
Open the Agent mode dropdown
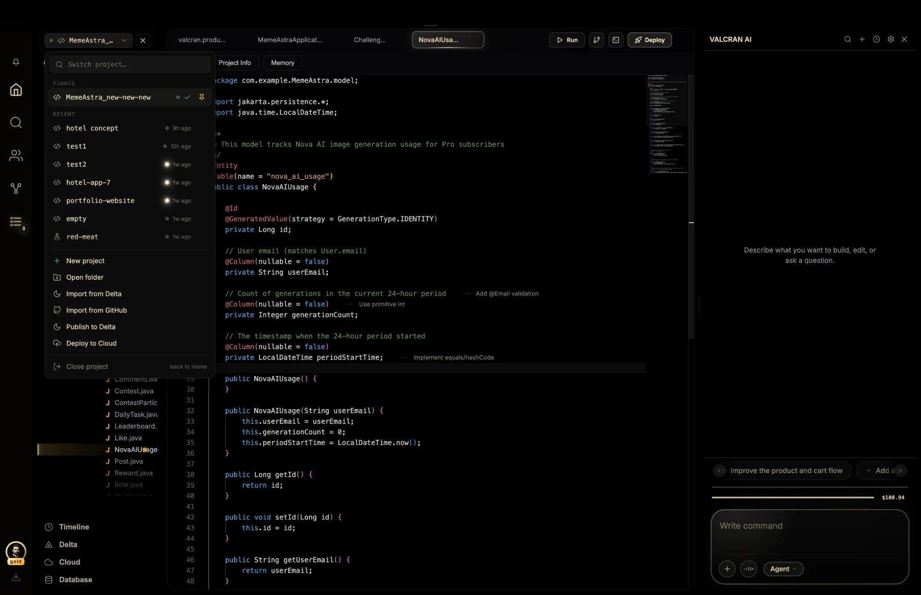pyautogui.click(x=783, y=569)
